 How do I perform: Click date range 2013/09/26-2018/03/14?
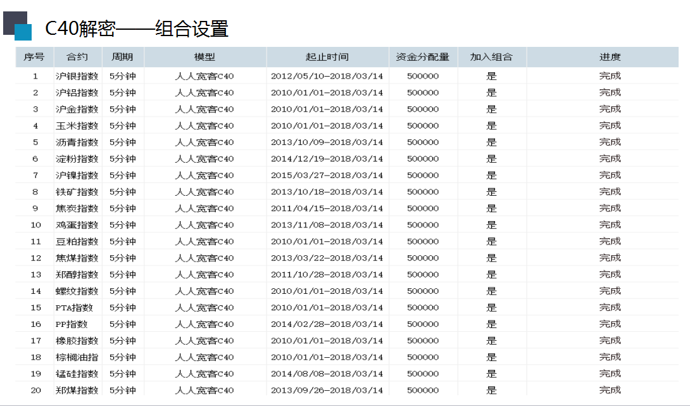(x=327, y=390)
